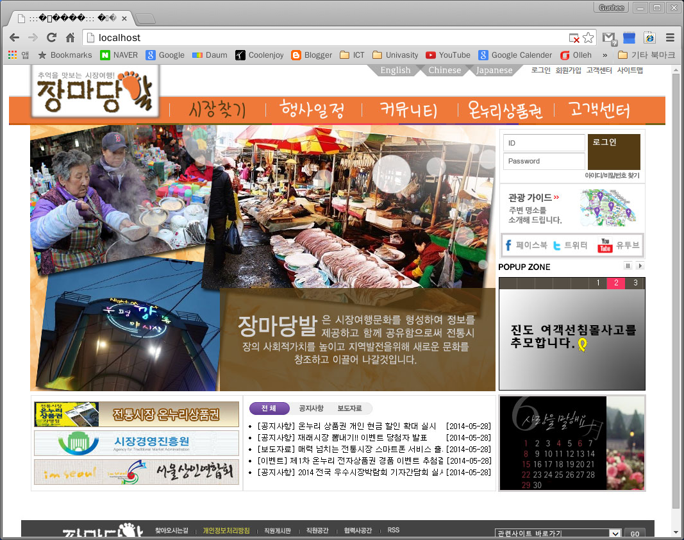This screenshot has height=540, width=684.
Task: Open the 기타 북마크 folder
Action: point(646,55)
